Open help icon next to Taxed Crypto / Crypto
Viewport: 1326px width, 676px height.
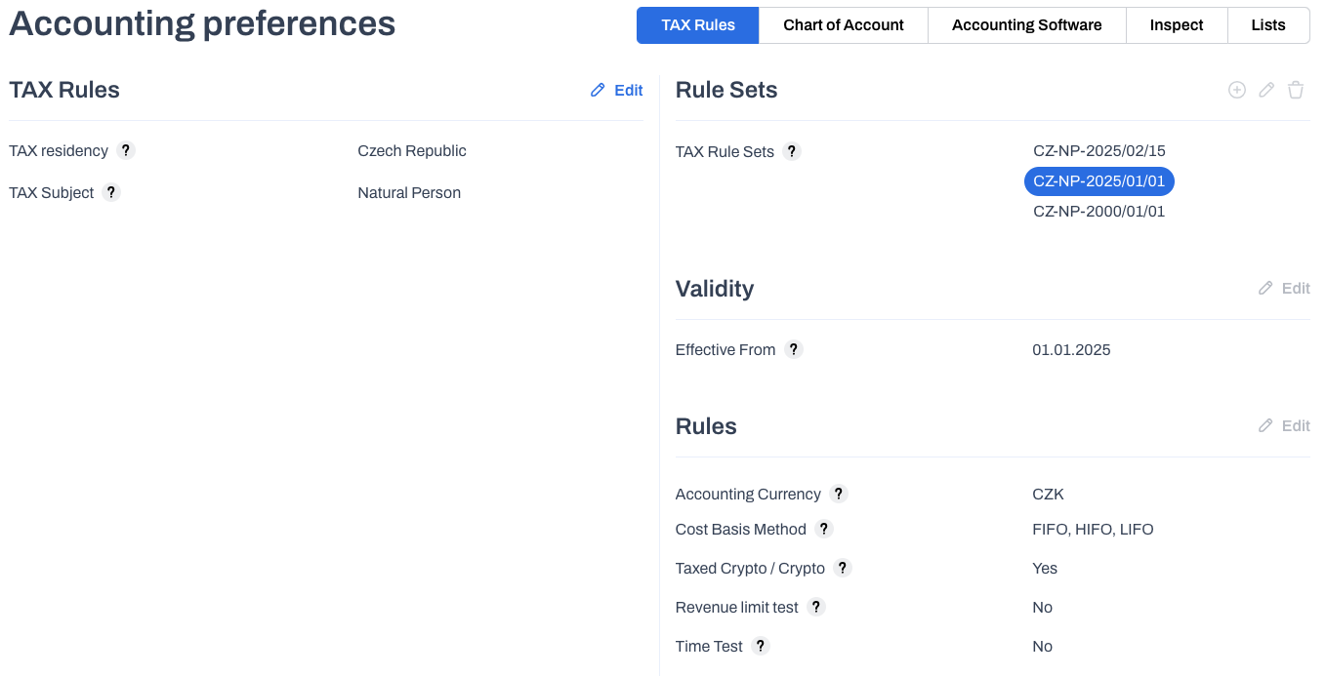(844, 568)
